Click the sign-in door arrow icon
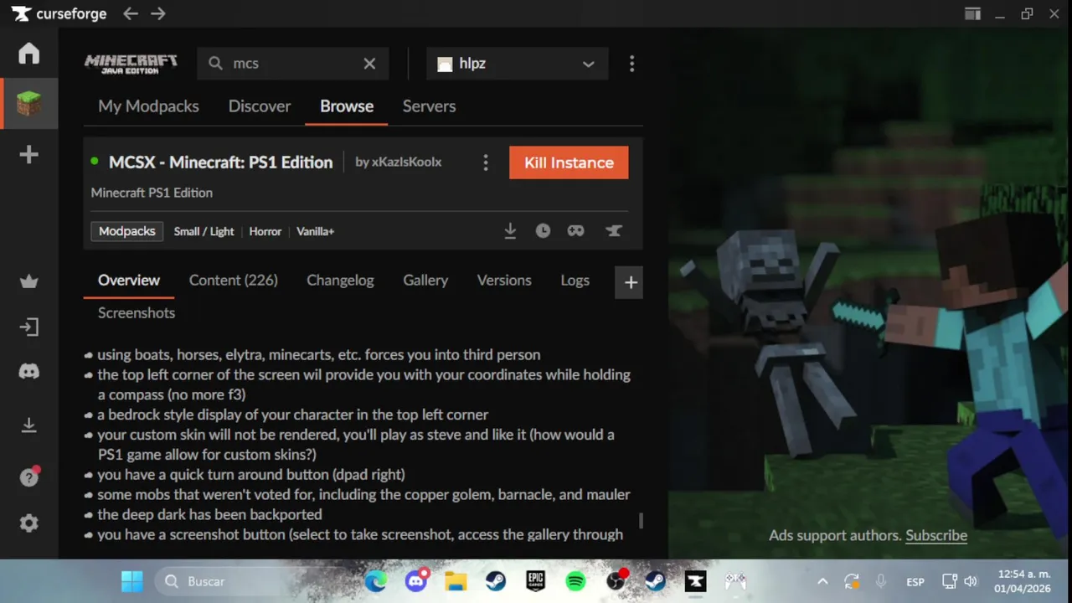Screen dimensions: 1072x603 (x=29, y=327)
